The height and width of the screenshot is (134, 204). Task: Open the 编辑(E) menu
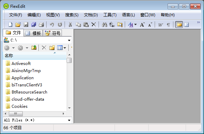(34, 15)
